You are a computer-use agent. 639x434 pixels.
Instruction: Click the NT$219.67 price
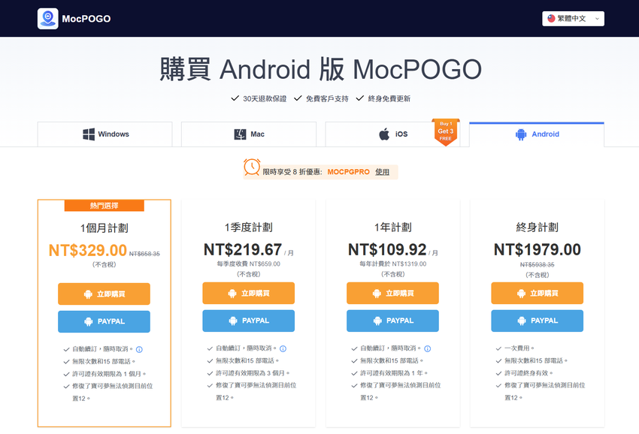[x=243, y=249]
